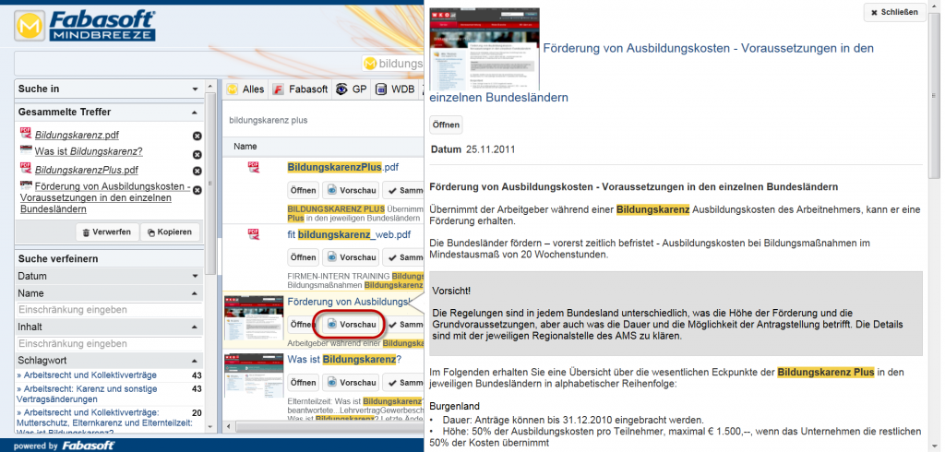Click Öffnen for 'fit bildungskarenz_web.pdf'

(x=303, y=257)
